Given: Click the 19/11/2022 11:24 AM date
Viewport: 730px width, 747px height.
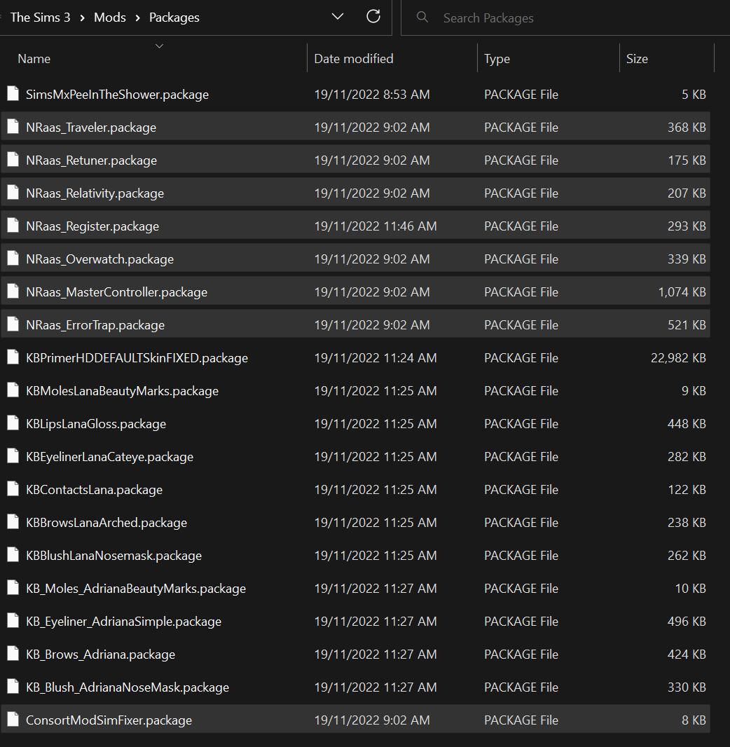Looking at the screenshot, I should [x=376, y=357].
